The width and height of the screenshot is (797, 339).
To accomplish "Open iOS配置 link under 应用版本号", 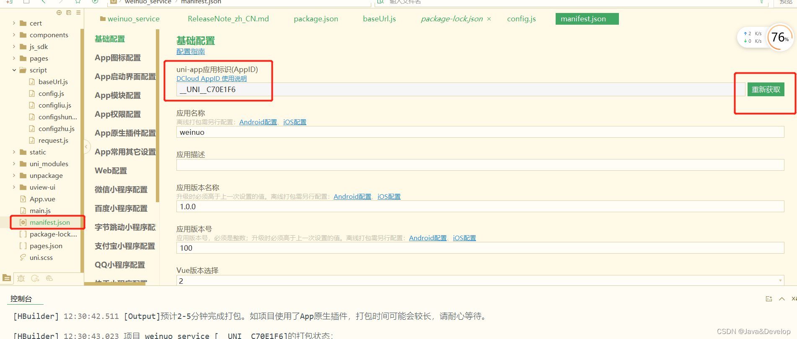I will tap(464, 238).
